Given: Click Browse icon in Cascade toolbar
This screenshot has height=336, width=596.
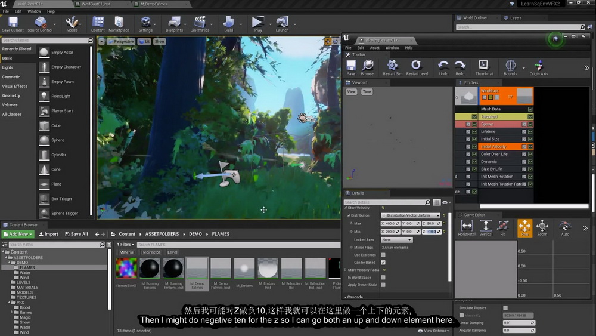Looking at the screenshot, I should point(367,68).
